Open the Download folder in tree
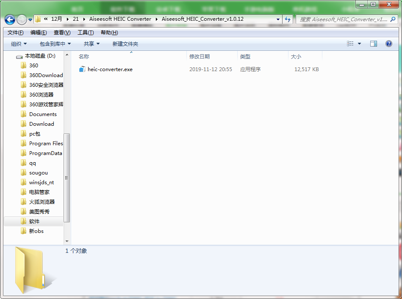Screen dimensions: 402x299 pyautogui.click(x=37, y=124)
